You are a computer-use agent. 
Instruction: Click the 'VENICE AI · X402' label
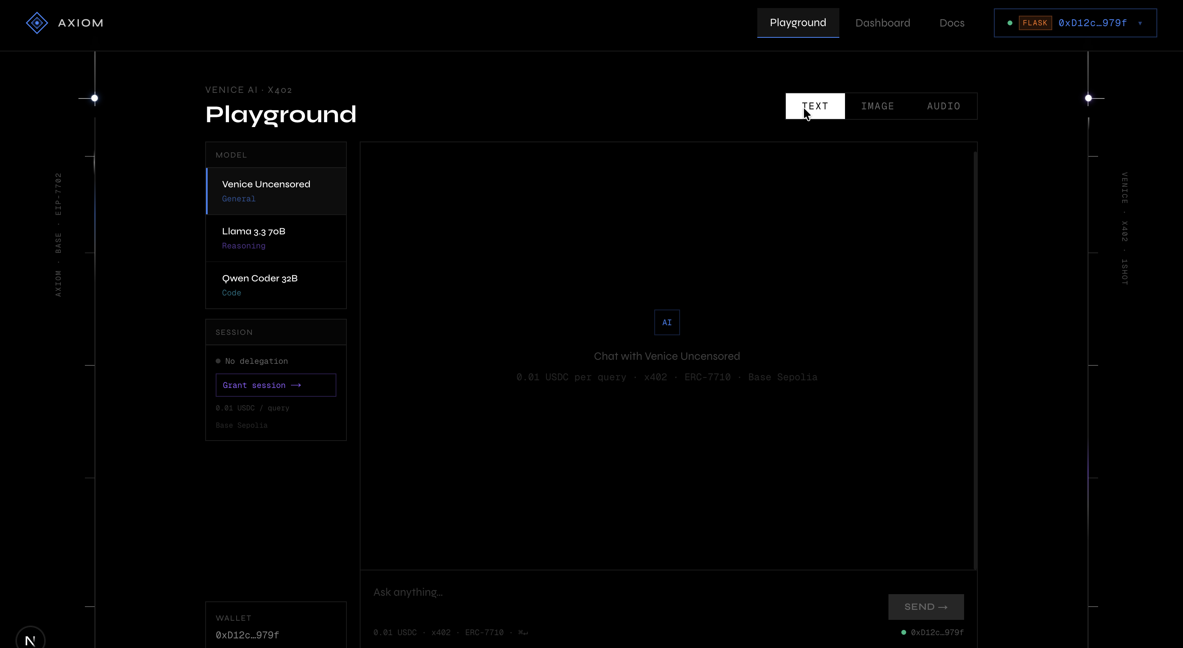[248, 90]
